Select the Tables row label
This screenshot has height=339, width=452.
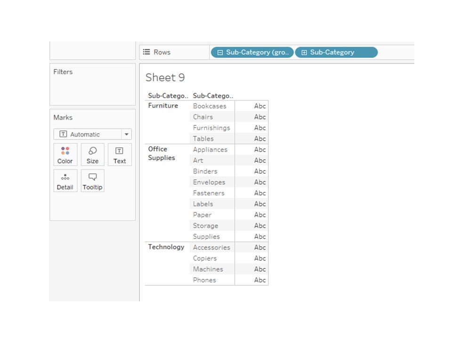click(x=203, y=138)
